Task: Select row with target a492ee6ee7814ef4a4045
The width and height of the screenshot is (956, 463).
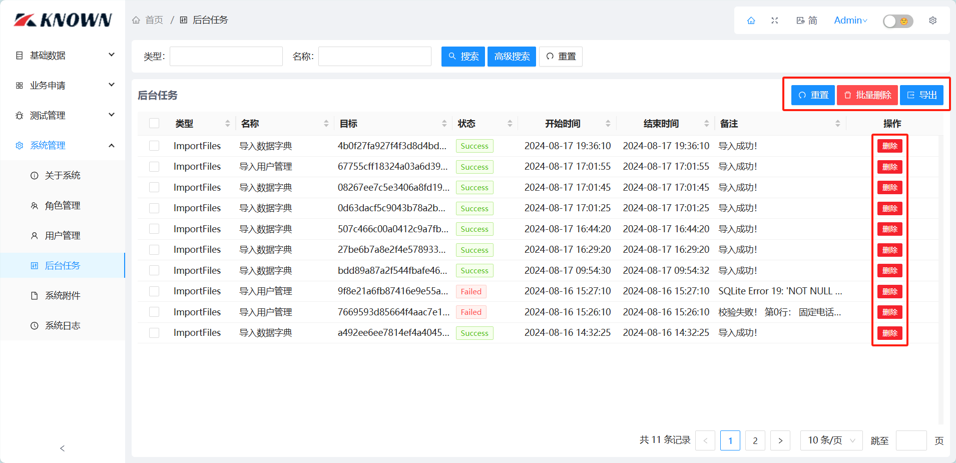Action: point(154,333)
